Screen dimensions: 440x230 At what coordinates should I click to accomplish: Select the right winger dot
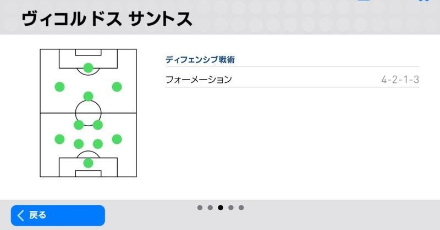coord(117,87)
